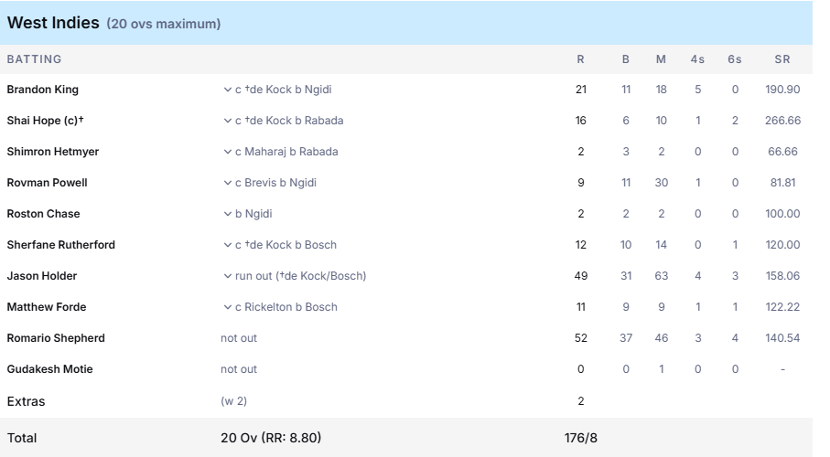The image size is (830, 457).
Task: Click the West Indies innings header
Action: click(53, 23)
